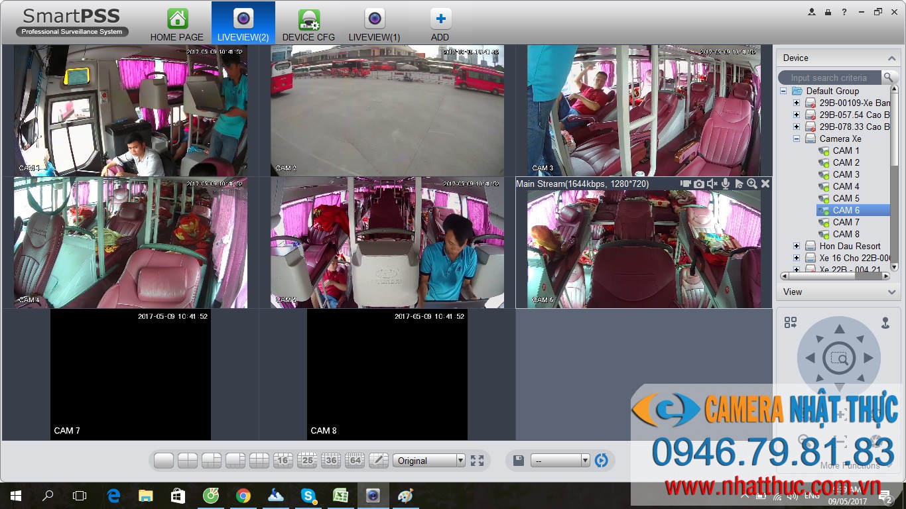The height and width of the screenshot is (509, 906).
Task: Open the DEVICE CFG tab
Action: tap(308, 25)
